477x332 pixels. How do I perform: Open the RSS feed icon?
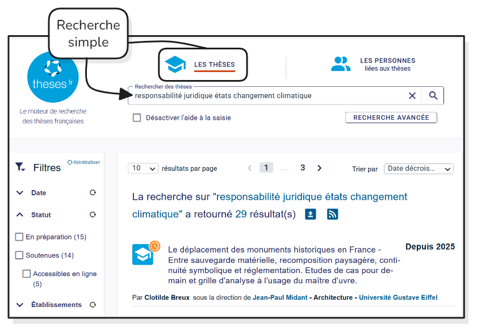tap(332, 214)
